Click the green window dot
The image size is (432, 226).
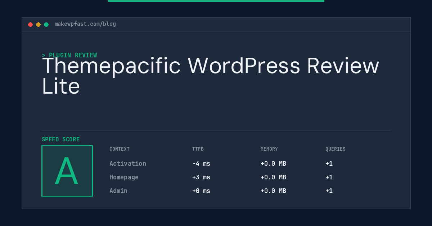[46, 24]
